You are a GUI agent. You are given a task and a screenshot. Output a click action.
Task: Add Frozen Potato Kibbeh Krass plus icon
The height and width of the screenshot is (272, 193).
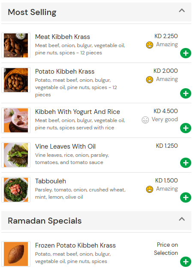186,262
